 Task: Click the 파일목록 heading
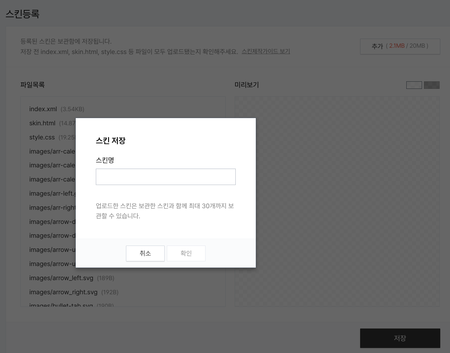click(x=33, y=85)
